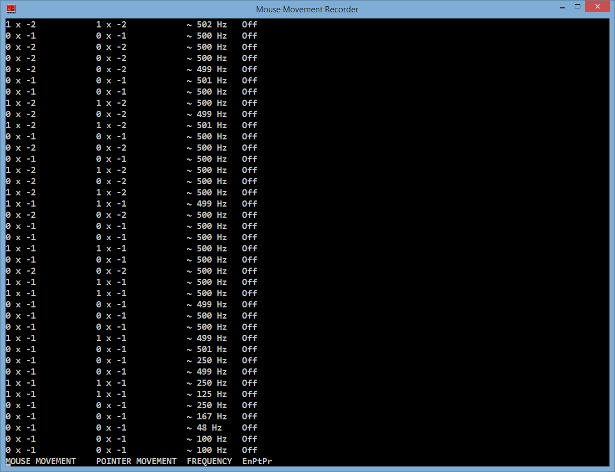Image resolution: width=615 pixels, height=472 pixels.
Task: Click pointer movement '0 x -1' in 167 Hz row
Action: (111, 416)
